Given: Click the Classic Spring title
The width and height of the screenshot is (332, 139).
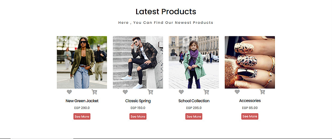Looking at the screenshot, I should [138, 101].
